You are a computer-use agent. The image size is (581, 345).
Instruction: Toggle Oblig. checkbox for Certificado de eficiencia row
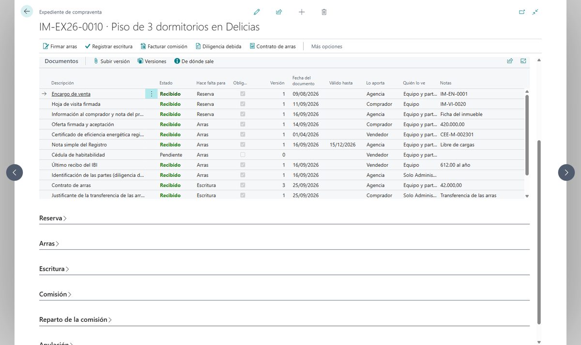243,134
